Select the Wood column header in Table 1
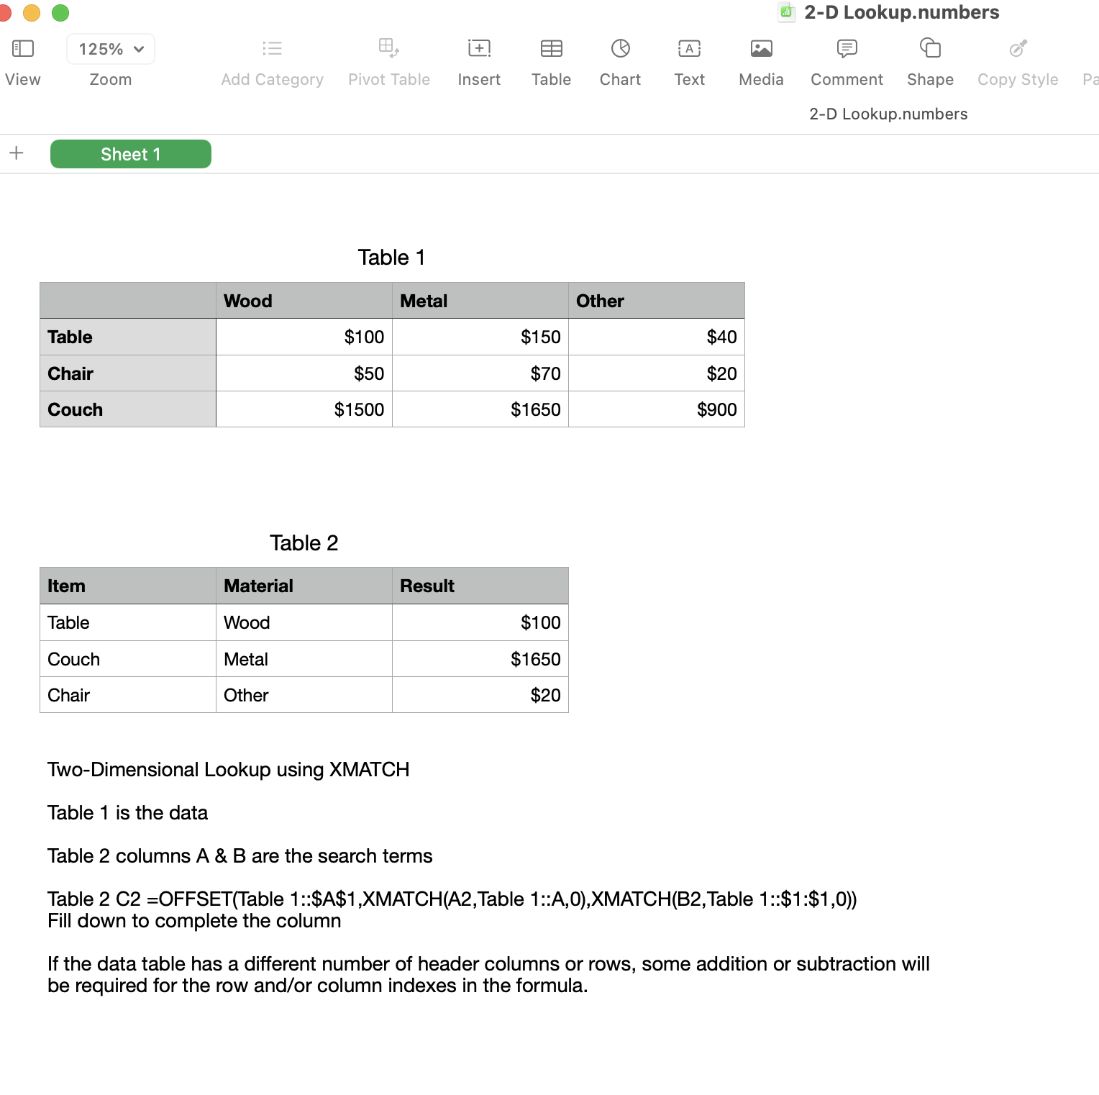Viewport: 1099px width, 1095px height. pos(304,300)
